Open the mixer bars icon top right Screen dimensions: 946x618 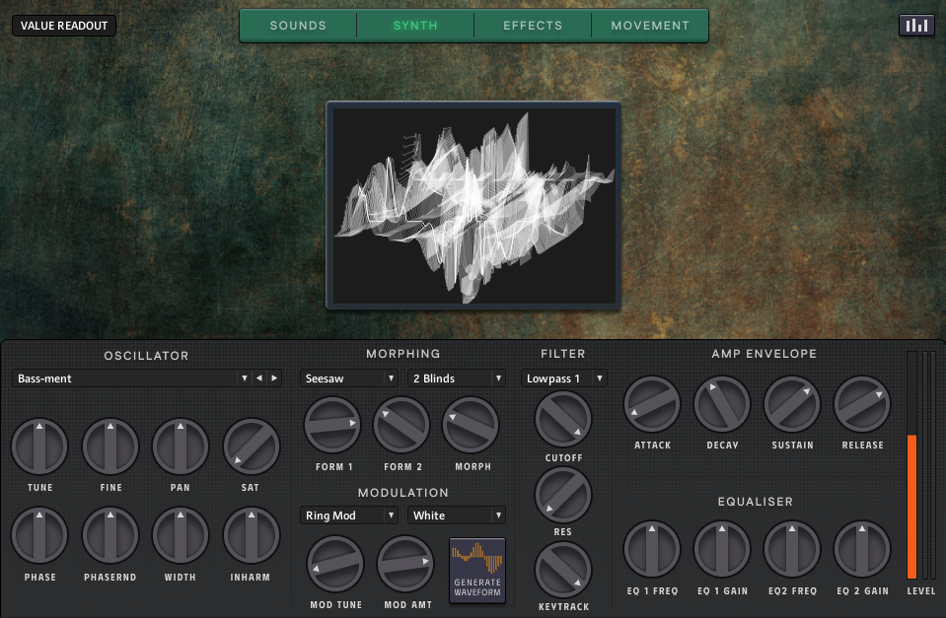tap(916, 26)
